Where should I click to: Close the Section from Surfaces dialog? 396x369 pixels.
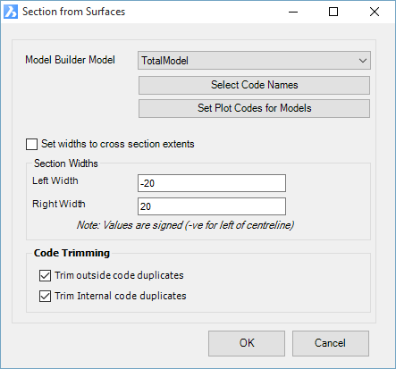pyautogui.click(x=375, y=12)
